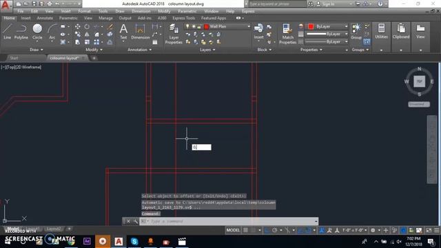This screenshot has height=248, width=441.
Task: Pick the Copy tool in Modify panel
Action: [x=77, y=34]
